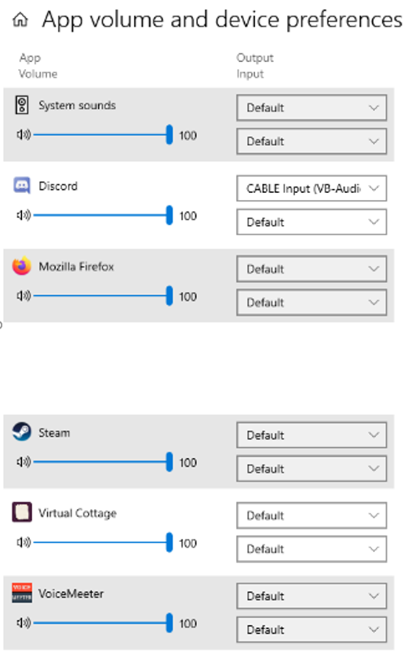Click the VoiceMeeter app icon
Viewport: 412px width, 658px height.
point(22,593)
